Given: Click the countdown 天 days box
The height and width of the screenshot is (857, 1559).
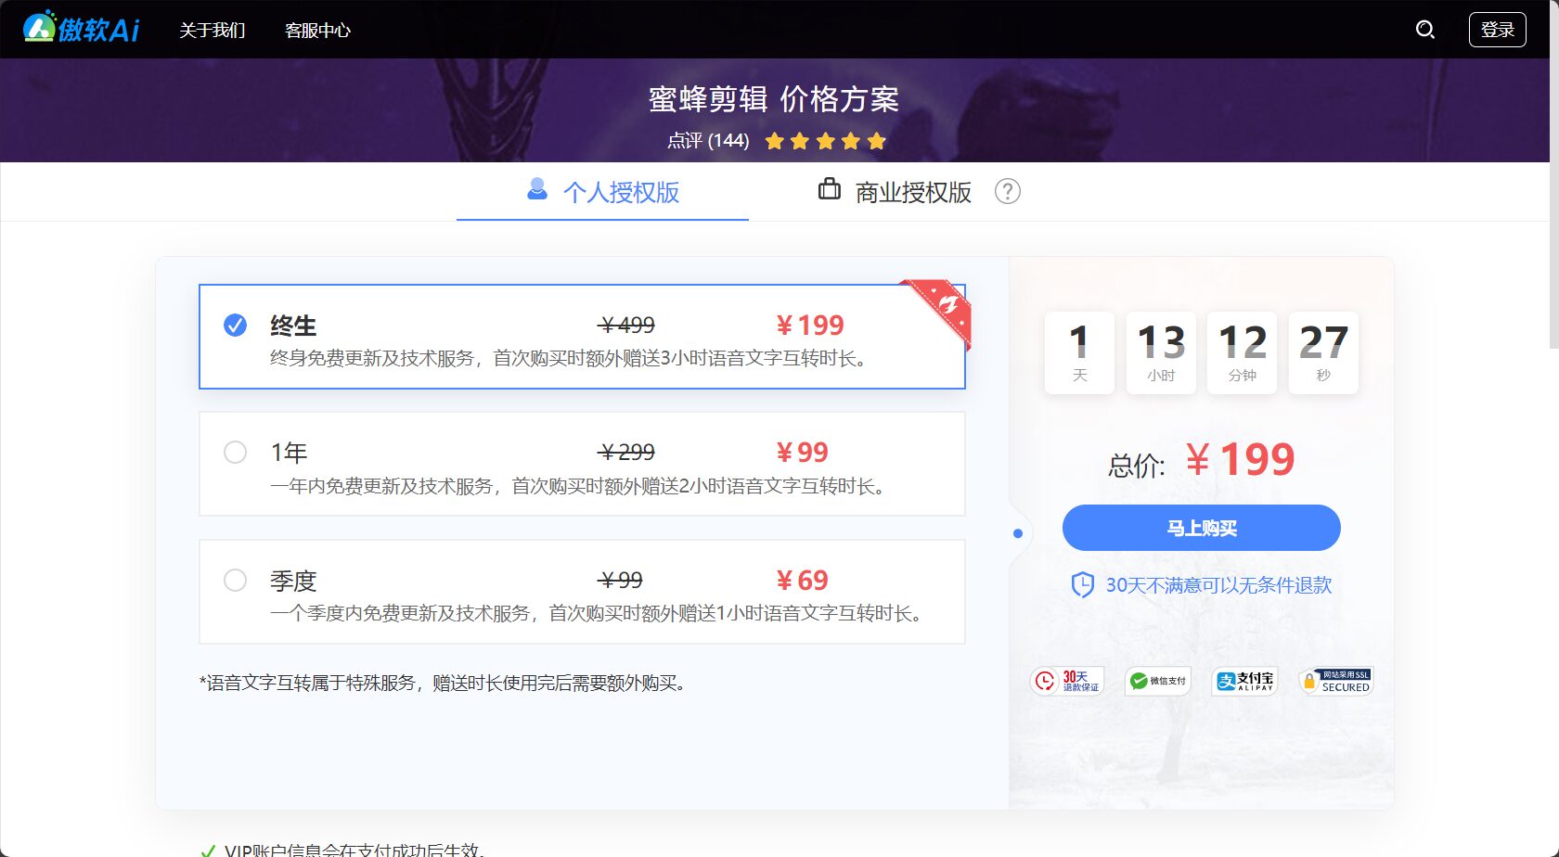Looking at the screenshot, I should click(x=1079, y=352).
